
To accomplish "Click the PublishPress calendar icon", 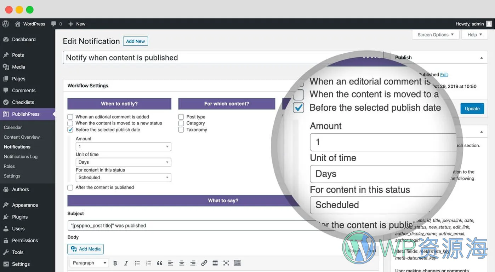I will 6,114.
